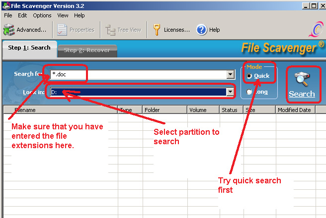
Task: Click the Properties document icon
Action: 62,30
